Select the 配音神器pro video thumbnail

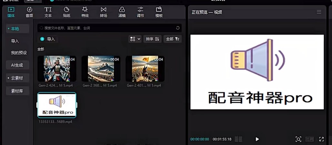pos(57,105)
